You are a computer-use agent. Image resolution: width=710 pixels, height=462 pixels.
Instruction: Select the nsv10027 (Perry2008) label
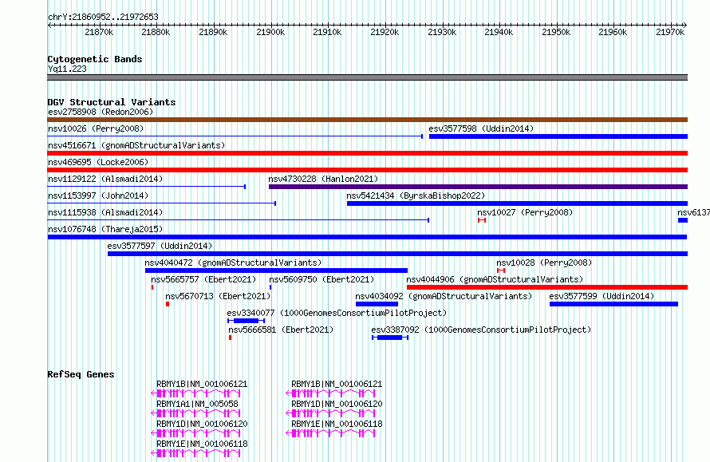pos(525,212)
